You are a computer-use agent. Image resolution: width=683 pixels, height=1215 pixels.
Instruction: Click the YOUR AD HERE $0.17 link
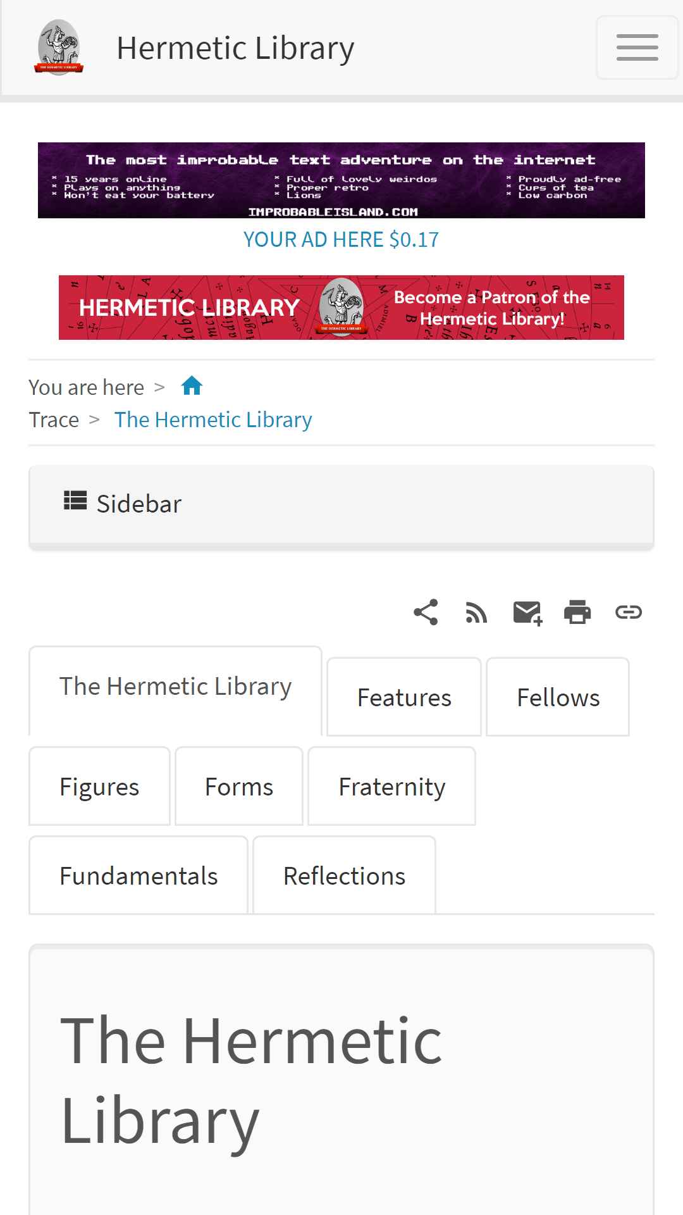pyautogui.click(x=341, y=239)
